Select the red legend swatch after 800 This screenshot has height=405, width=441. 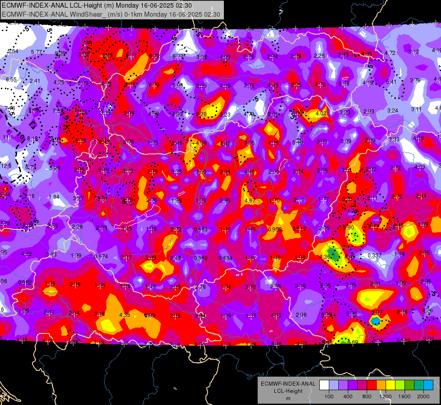pyautogui.click(x=372, y=385)
